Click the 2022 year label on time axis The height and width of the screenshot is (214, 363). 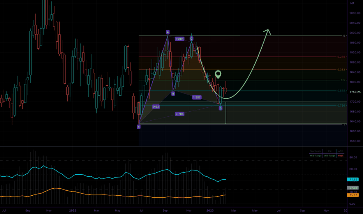(x=72, y=210)
